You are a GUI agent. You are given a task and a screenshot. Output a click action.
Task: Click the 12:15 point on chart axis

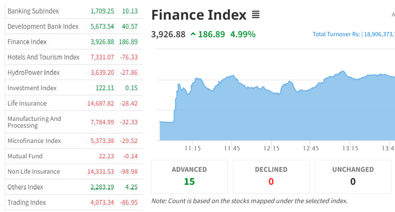[272, 148]
